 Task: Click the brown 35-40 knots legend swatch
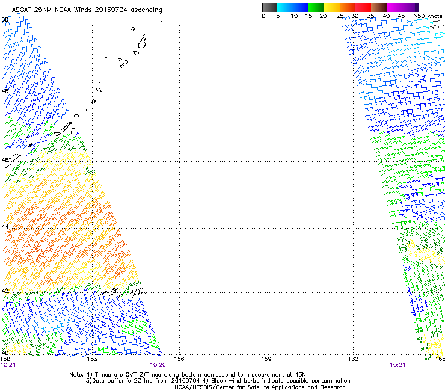[379, 7]
